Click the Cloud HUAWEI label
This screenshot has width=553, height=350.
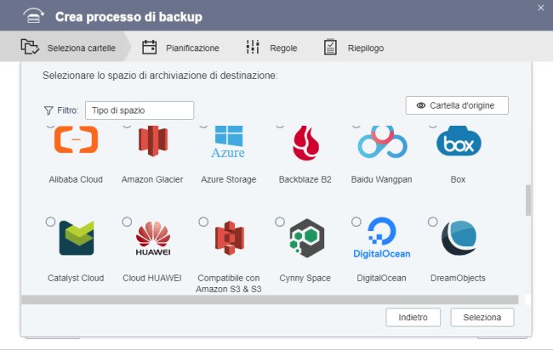point(152,278)
